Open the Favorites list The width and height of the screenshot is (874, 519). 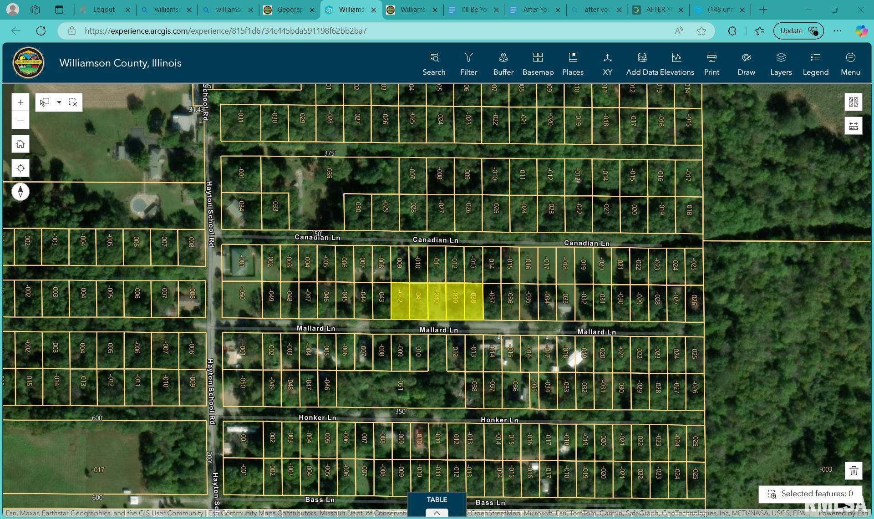tap(760, 31)
